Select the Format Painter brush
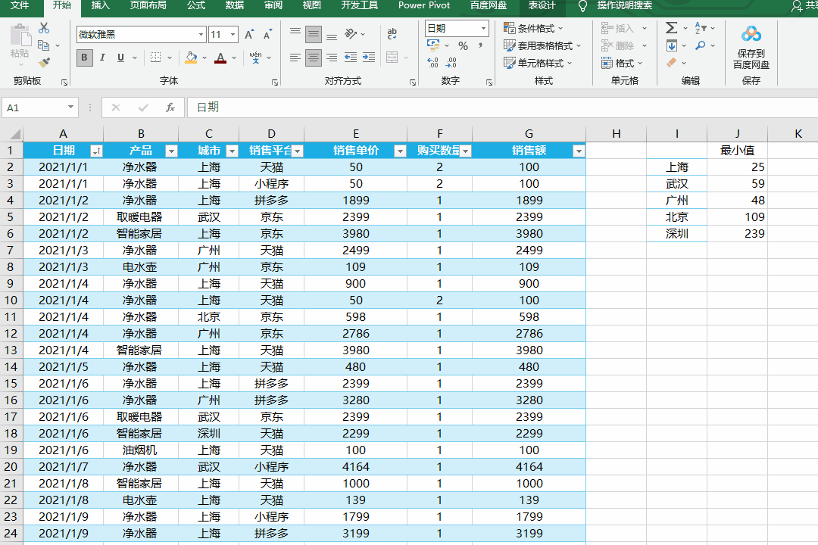 (44, 63)
